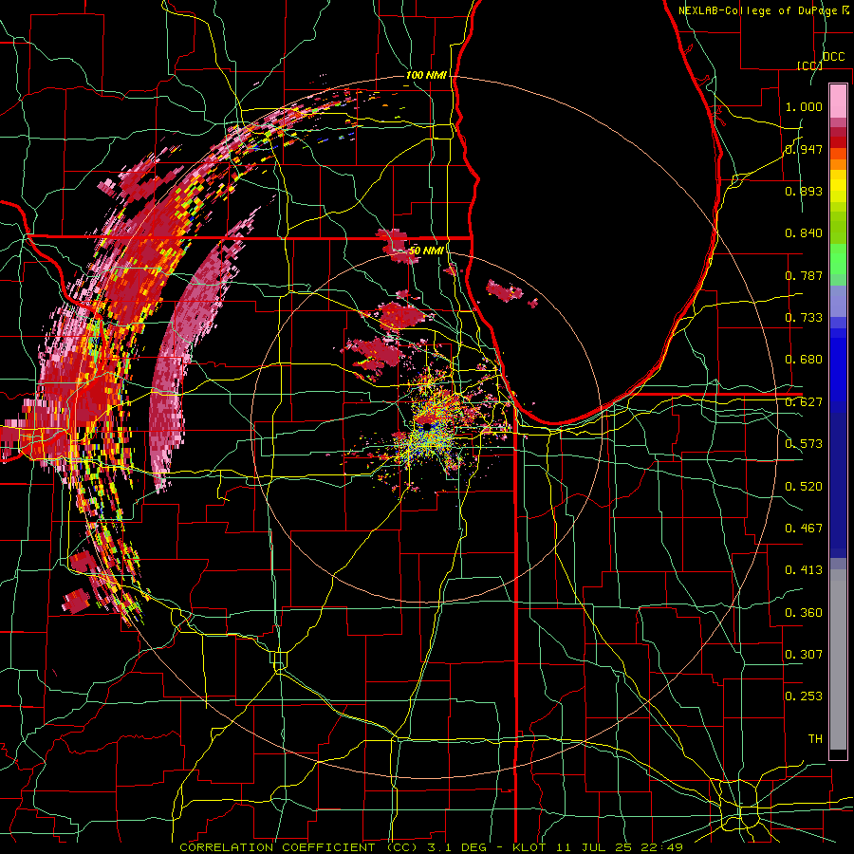Click the bright green segment of the color bar

(x=838, y=259)
